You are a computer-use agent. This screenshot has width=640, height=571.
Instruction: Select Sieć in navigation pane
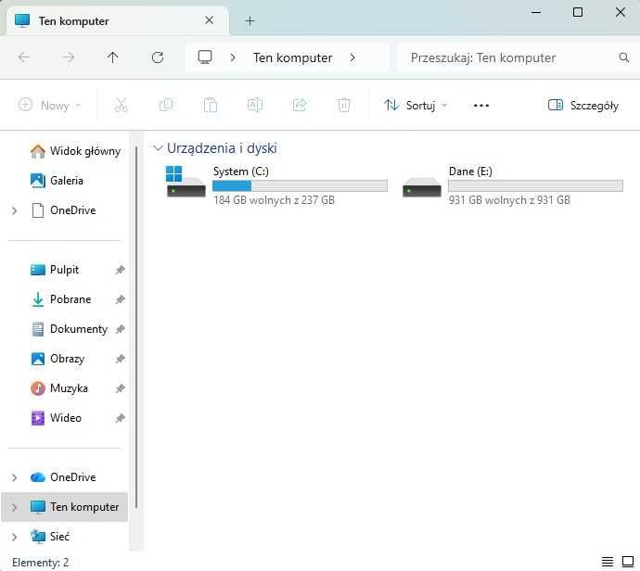click(x=51, y=537)
